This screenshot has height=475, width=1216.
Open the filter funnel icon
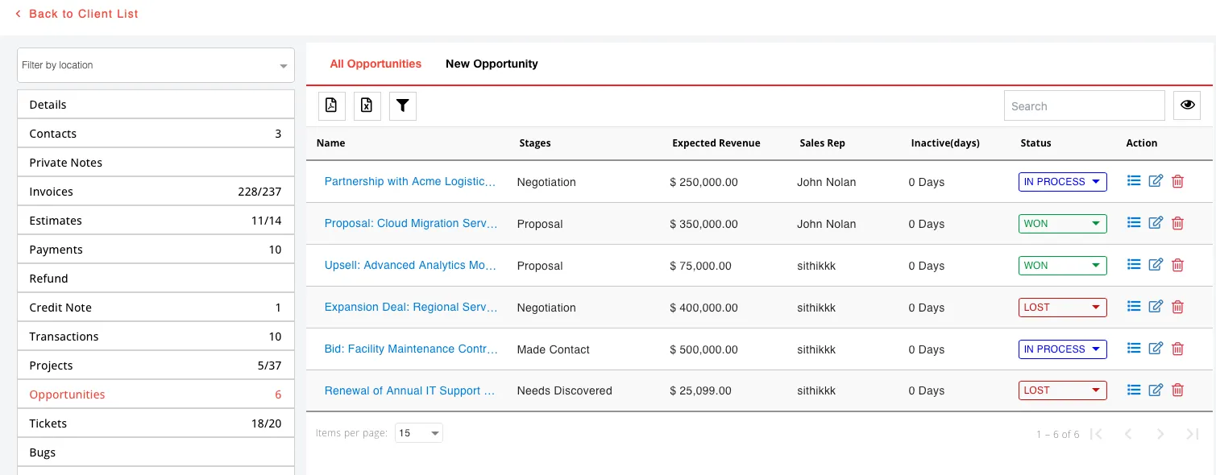(403, 105)
